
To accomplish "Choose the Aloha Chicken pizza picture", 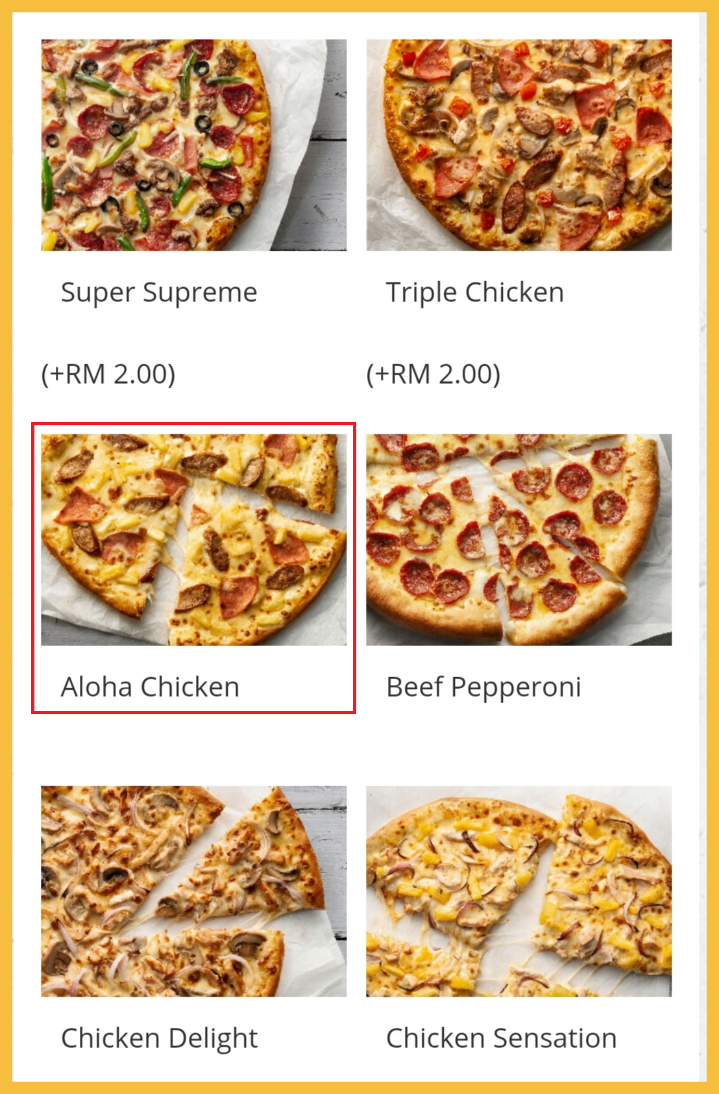I will [x=193, y=540].
